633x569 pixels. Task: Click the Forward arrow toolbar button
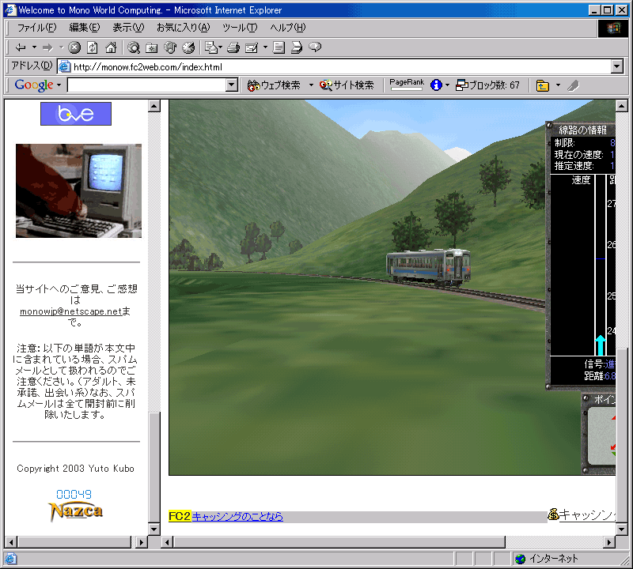48,47
